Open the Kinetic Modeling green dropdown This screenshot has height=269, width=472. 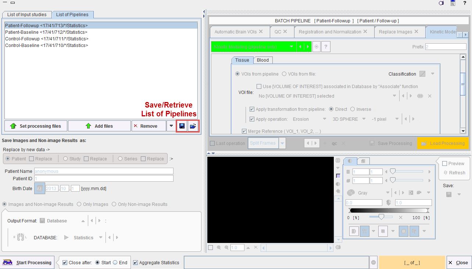(292, 47)
